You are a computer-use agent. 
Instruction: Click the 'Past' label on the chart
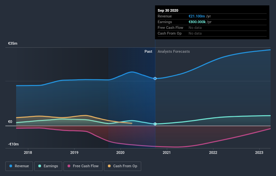click(148, 51)
